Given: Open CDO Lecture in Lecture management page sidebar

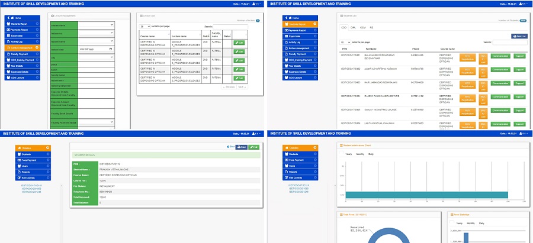Looking at the screenshot, I should tap(23, 77).
